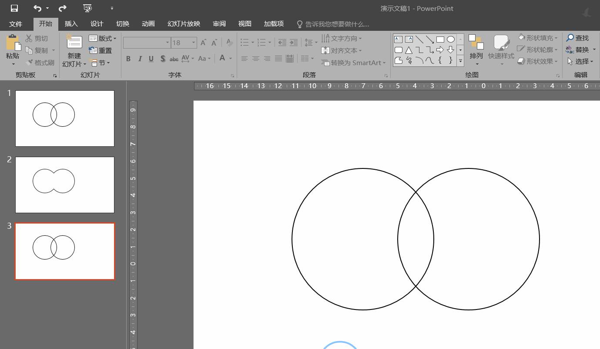600x349 pixels.
Task: Select the text box shape in gallery
Action: click(x=398, y=40)
